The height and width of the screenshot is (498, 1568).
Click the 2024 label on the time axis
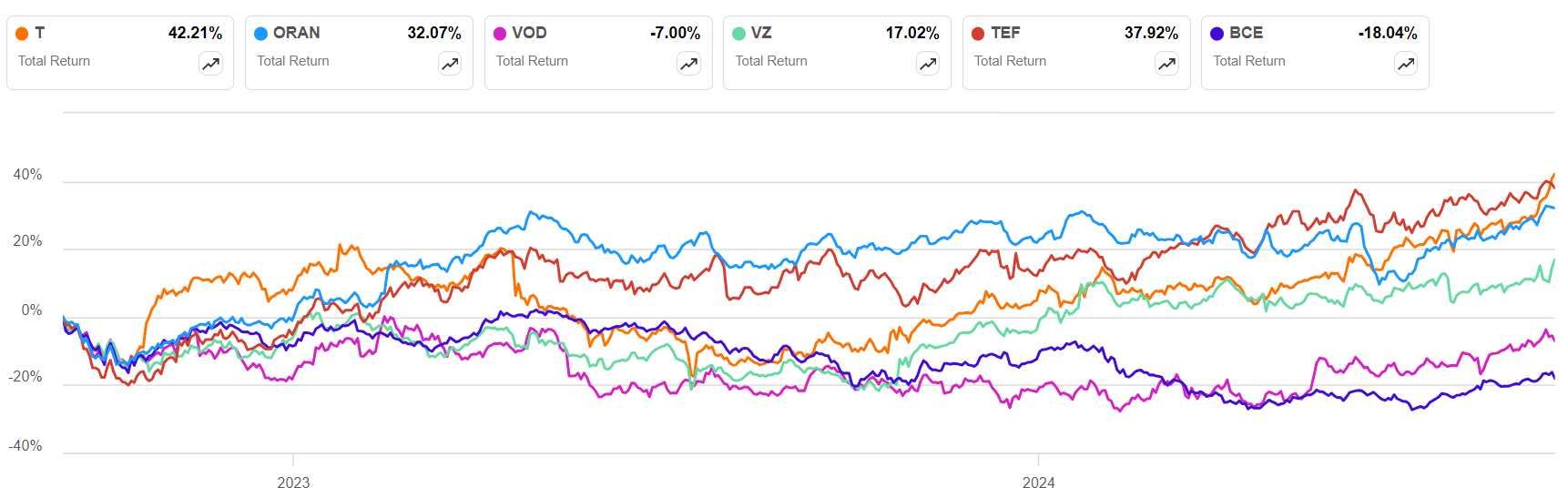(1038, 483)
